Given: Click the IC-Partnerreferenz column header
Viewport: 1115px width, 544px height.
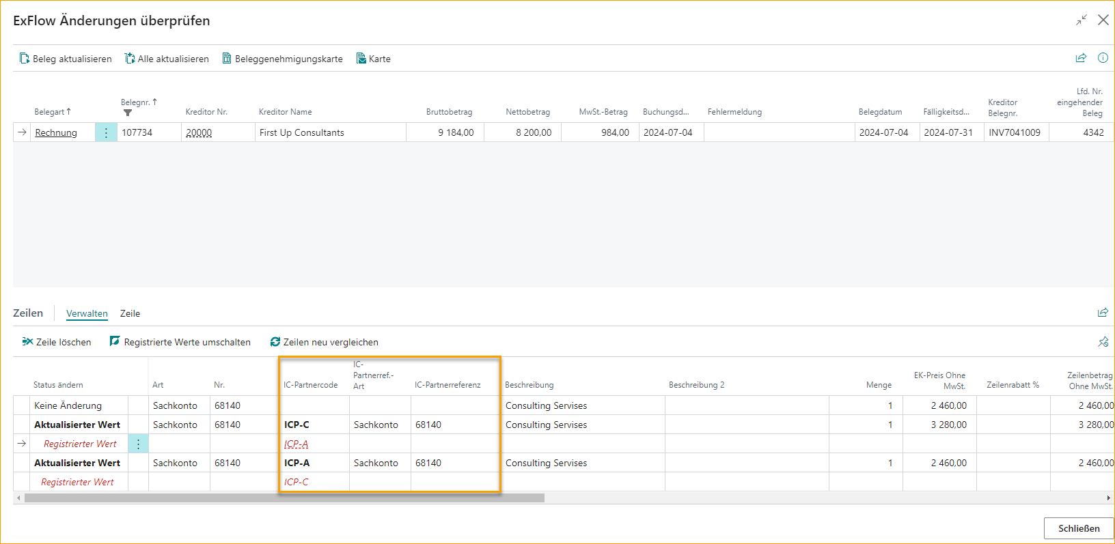Looking at the screenshot, I should (x=448, y=385).
